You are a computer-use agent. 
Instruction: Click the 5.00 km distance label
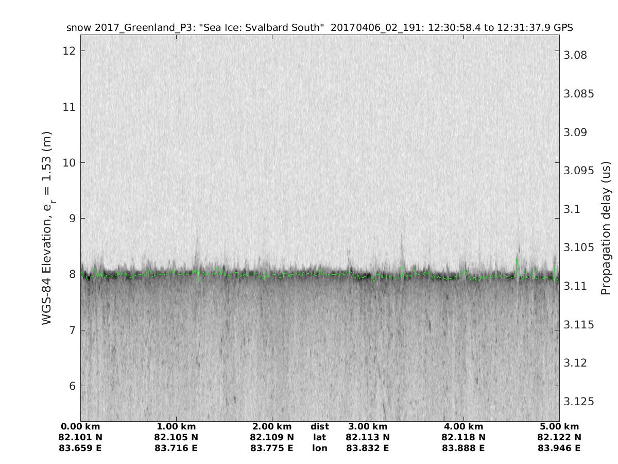[559, 426]
